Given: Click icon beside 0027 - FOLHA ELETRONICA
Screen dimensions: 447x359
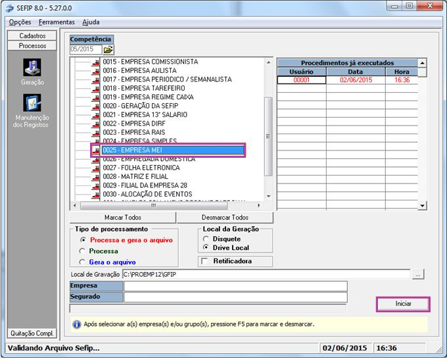Looking at the screenshot, I should pos(96,168).
